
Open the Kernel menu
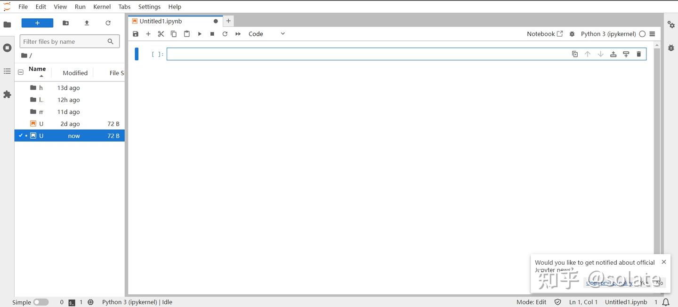[102, 6]
